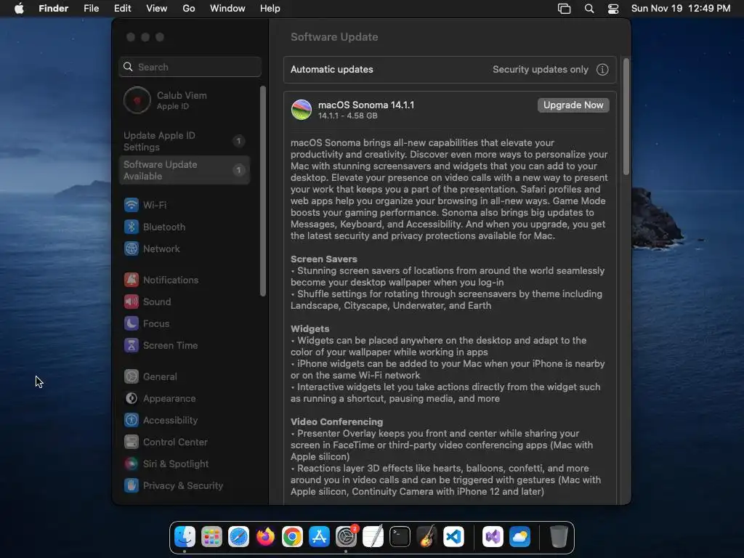The height and width of the screenshot is (558, 744).
Task: Open Siri & Spotlight icon
Action: (132, 464)
